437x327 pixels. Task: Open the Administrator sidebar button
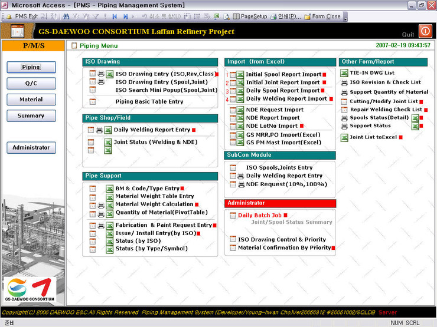tap(31, 147)
